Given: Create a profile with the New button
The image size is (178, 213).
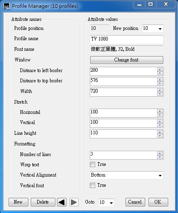Looking at the screenshot, I should coord(18,202).
